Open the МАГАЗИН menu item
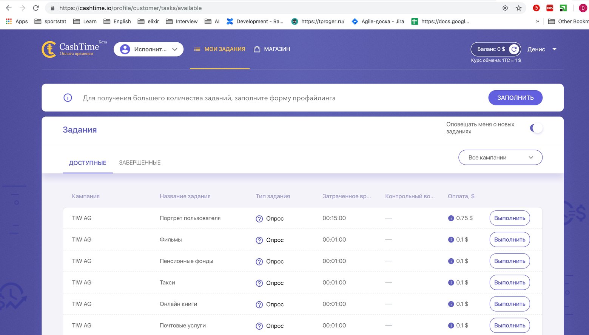589x335 pixels. pyautogui.click(x=272, y=49)
